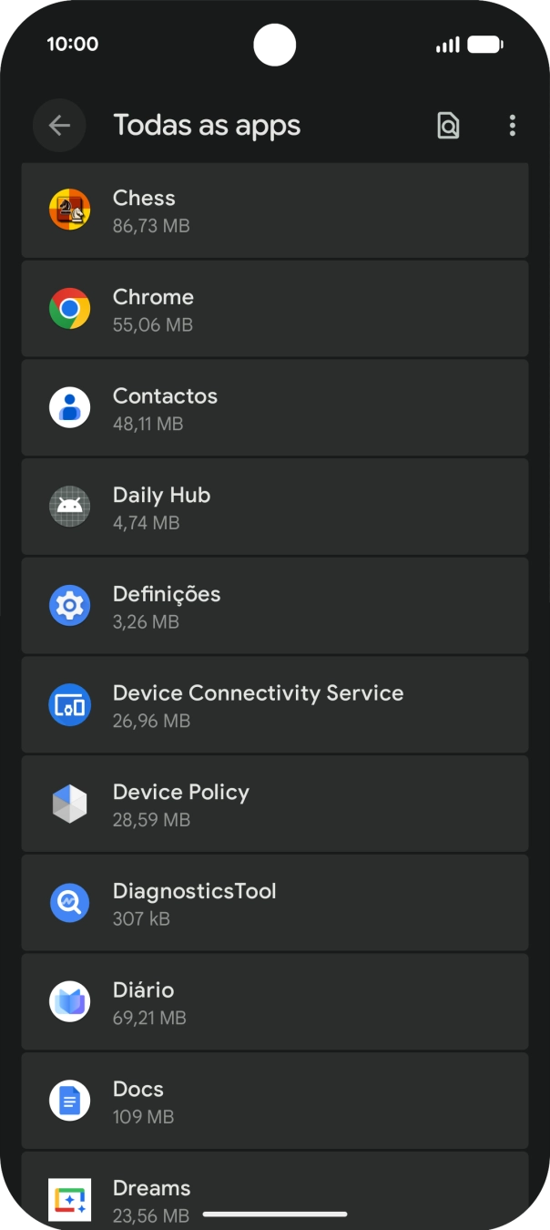Screen dimensions: 550x1230
Task: Open the three-dot overflow menu
Action: (x=513, y=126)
